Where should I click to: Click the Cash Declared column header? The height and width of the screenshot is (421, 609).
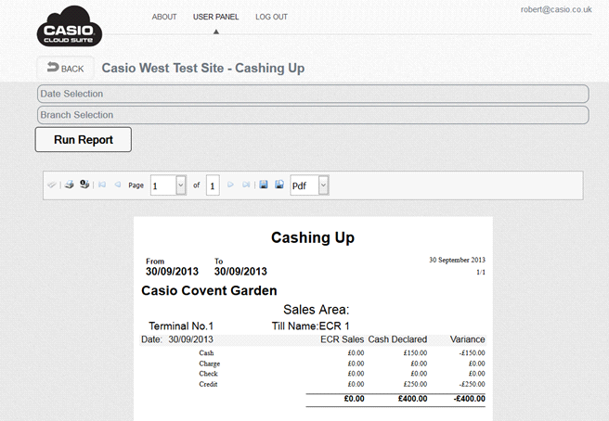(x=397, y=339)
